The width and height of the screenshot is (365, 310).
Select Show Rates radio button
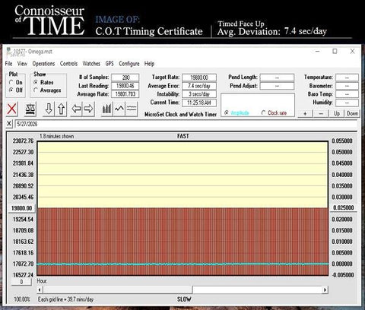coord(36,82)
